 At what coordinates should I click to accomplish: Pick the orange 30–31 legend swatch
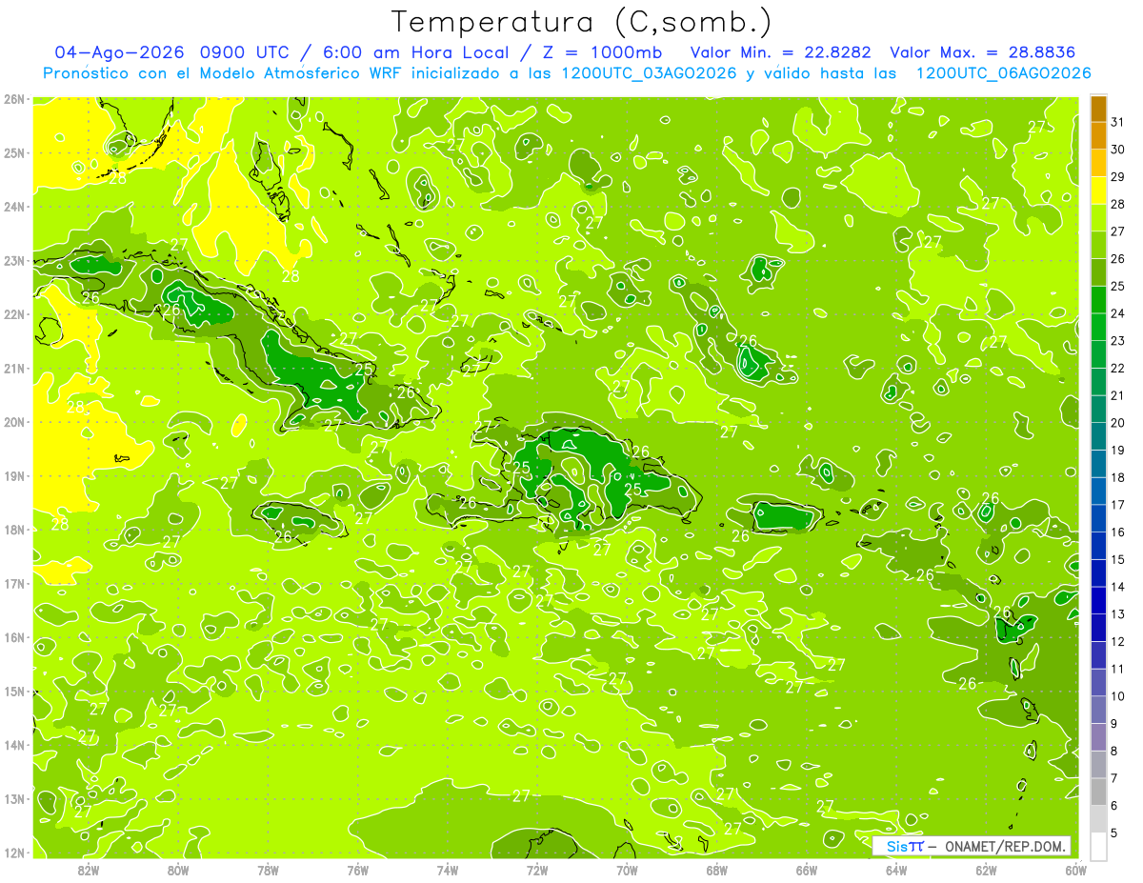(1098, 136)
